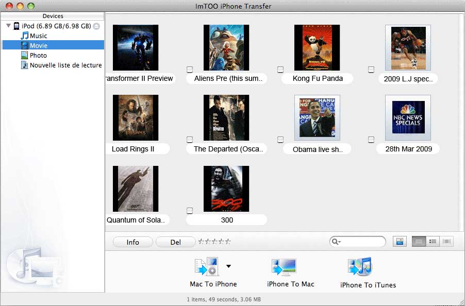The height and width of the screenshot is (306, 465).
Task: Switch to the detailed list view icon
Action: tap(433, 242)
